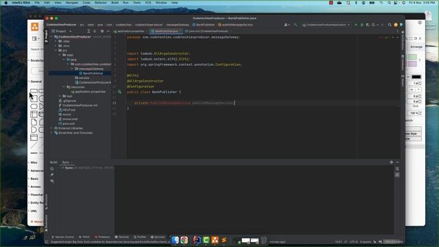Screen dimensions: 439x247
Task: Click the orange updates avatar icon
Action: (x=396, y=25)
